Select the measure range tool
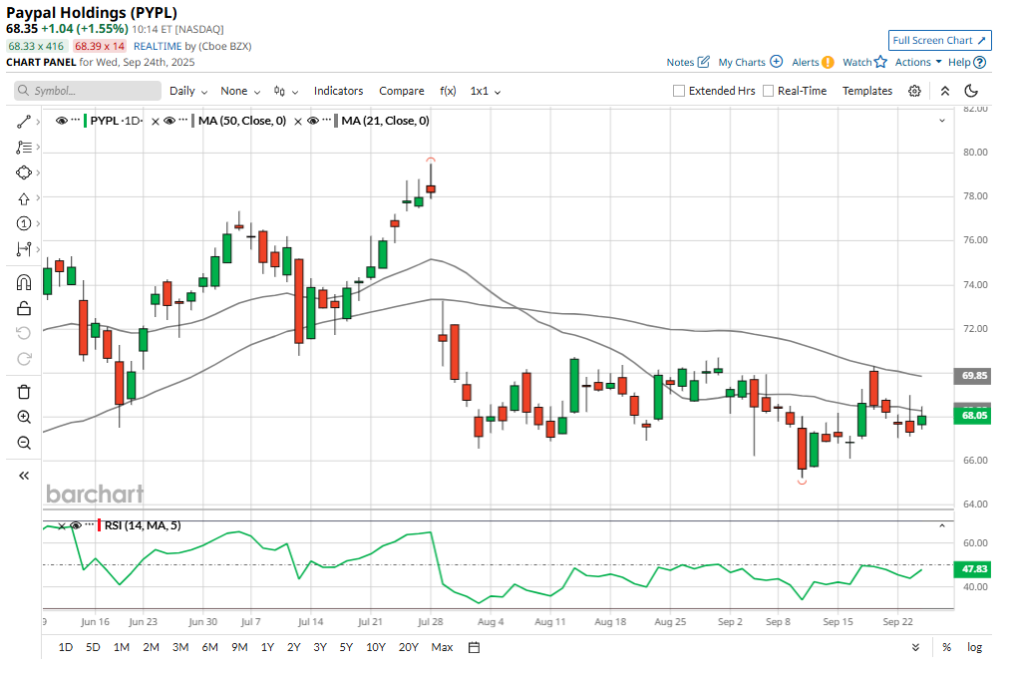Image resolution: width=1013 pixels, height=674 pixels. point(24,249)
